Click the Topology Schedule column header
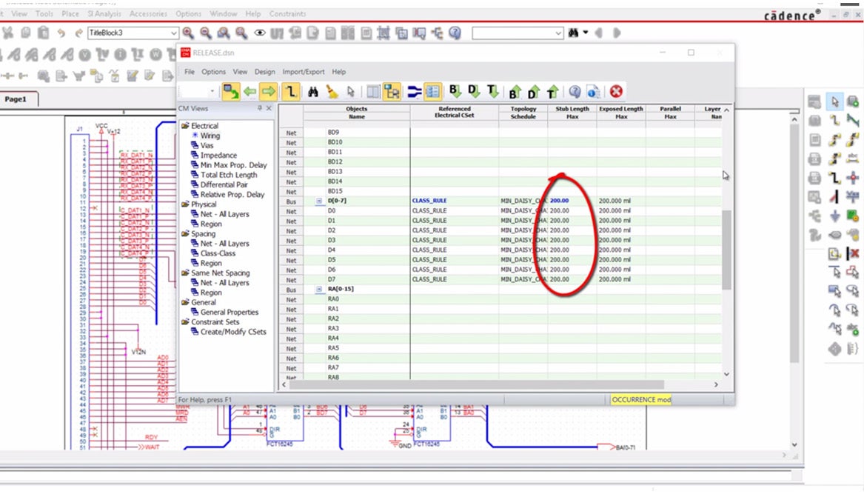The width and height of the screenshot is (864, 494). (523, 113)
